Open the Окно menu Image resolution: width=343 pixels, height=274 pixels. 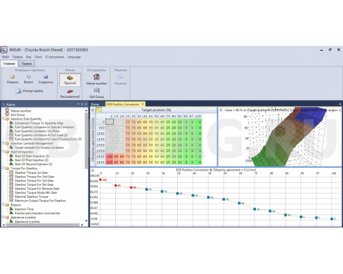coord(38,57)
